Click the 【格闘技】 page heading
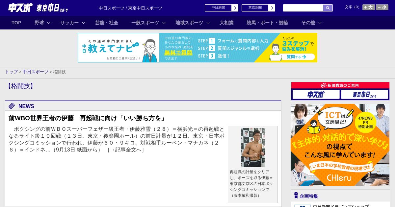Screen dimensions: 395x207 click(20, 86)
